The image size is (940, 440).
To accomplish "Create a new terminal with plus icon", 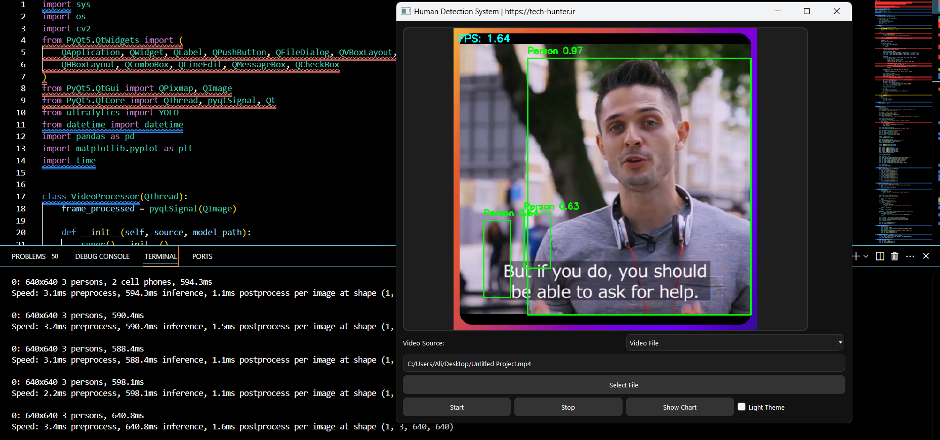I will [856, 256].
